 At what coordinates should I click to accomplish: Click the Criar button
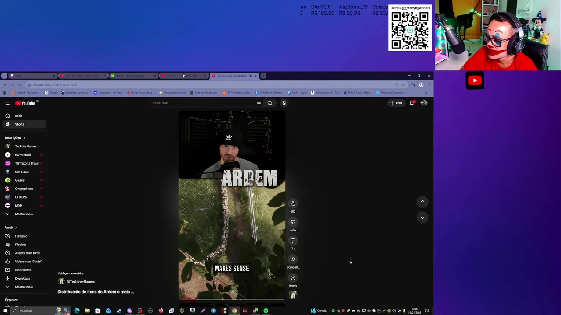tap(396, 103)
